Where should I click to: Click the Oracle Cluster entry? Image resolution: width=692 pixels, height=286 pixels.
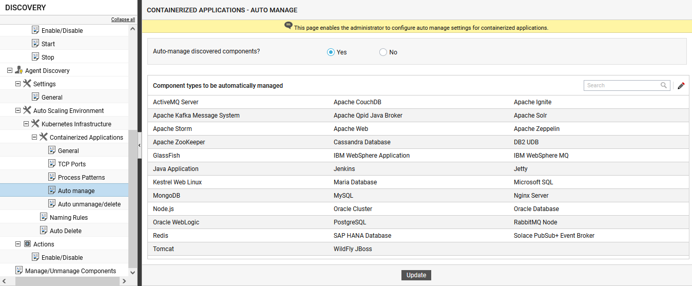click(x=353, y=209)
